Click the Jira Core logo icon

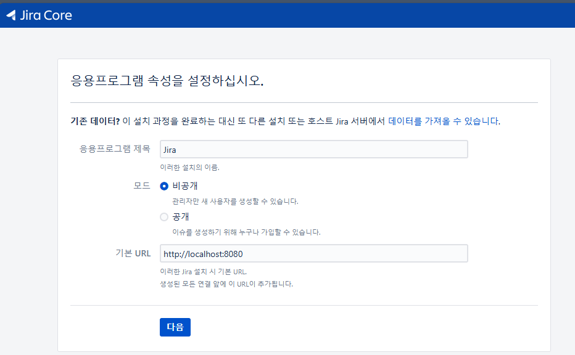coord(10,15)
